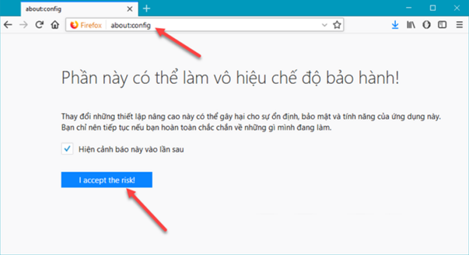Reload the current page

coord(39,25)
